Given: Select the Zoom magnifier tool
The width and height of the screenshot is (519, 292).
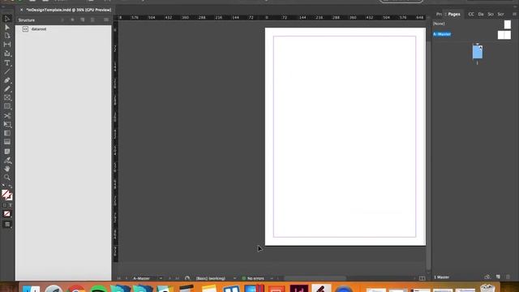Looking at the screenshot, I should pos(7,178).
